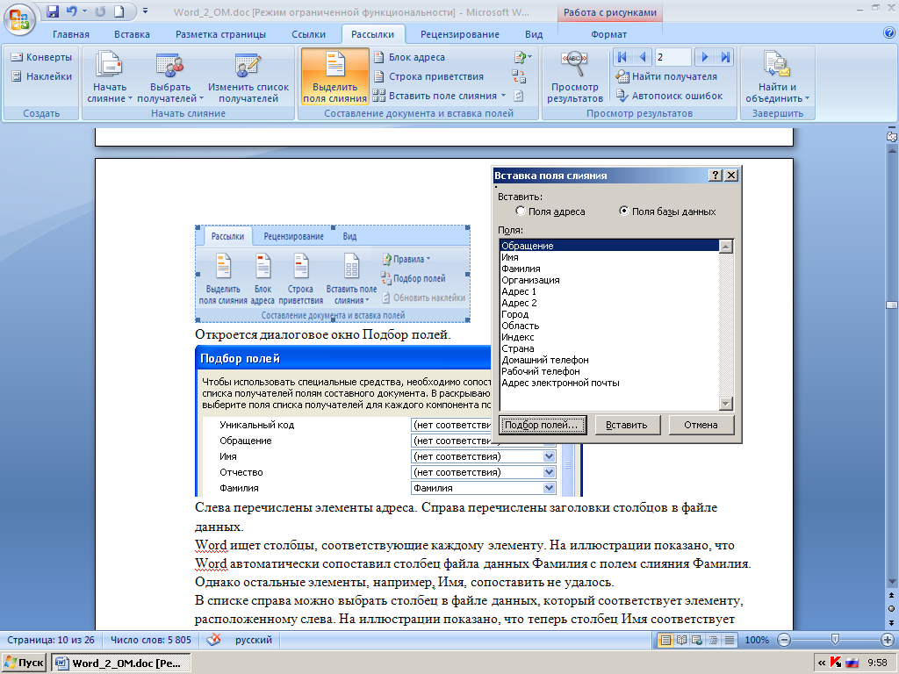Switch to Web Layout view icon
This screenshot has width=899, height=674.
coord(697,640)
